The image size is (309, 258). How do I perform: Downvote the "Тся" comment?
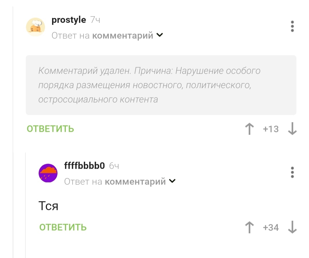pyautogui.click(x=292, y=227)
